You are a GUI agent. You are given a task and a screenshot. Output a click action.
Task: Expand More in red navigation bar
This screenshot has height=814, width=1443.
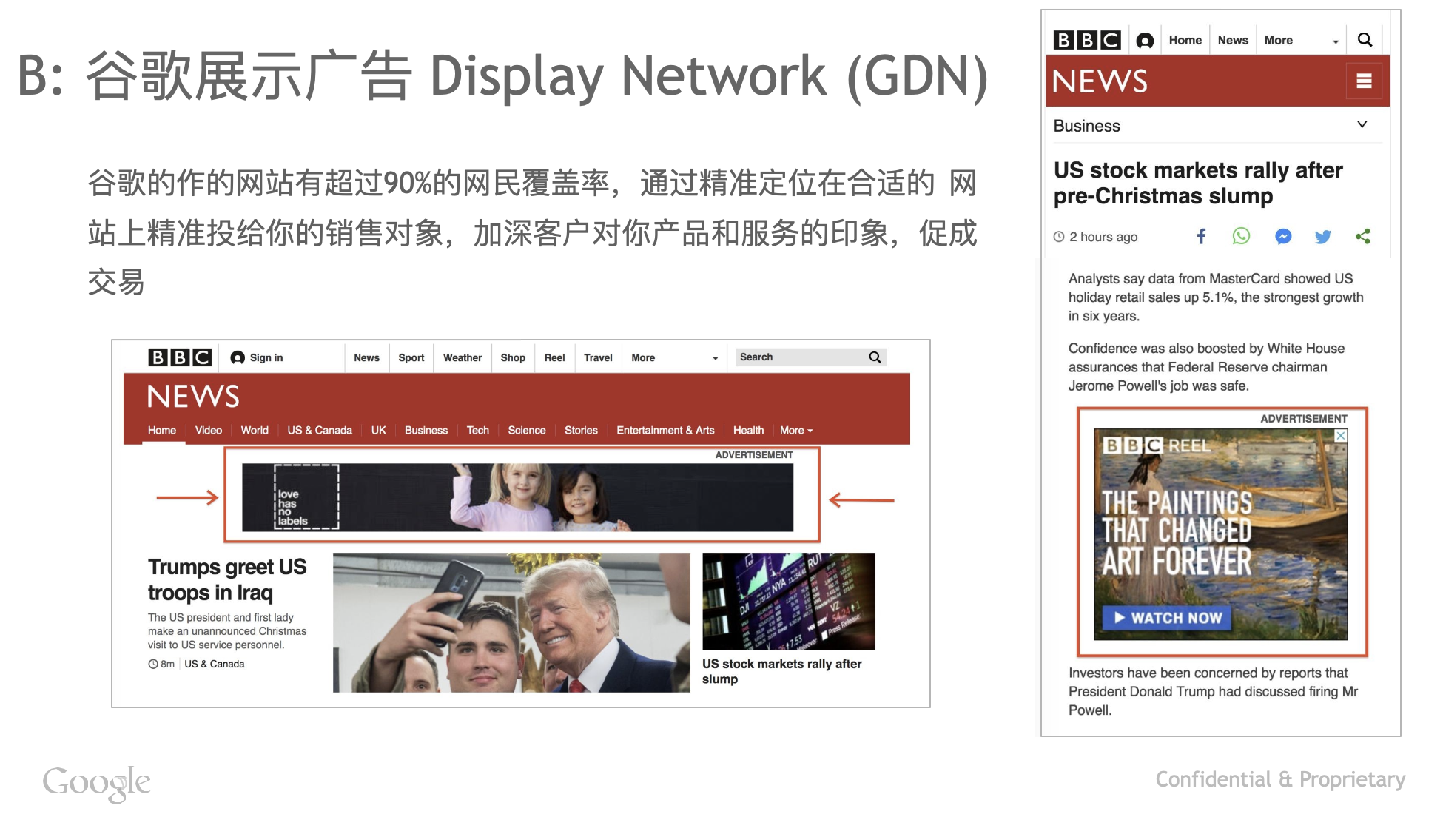[x=796, y=430]
